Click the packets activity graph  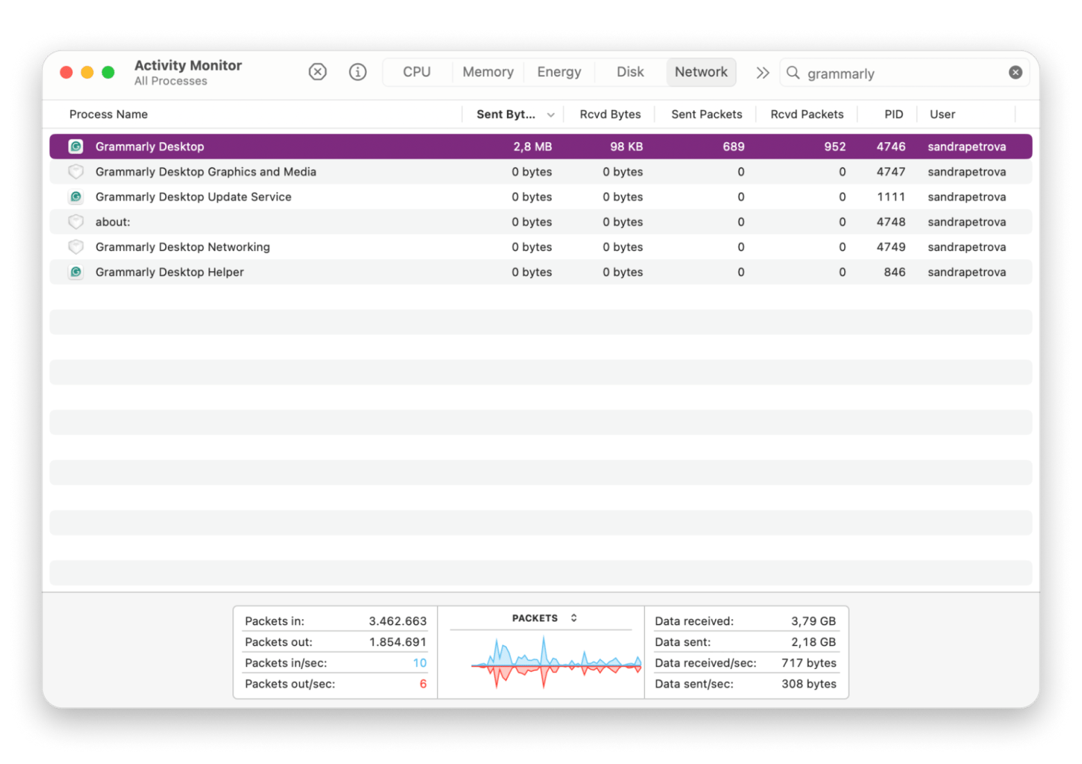[x=556, y=663]
